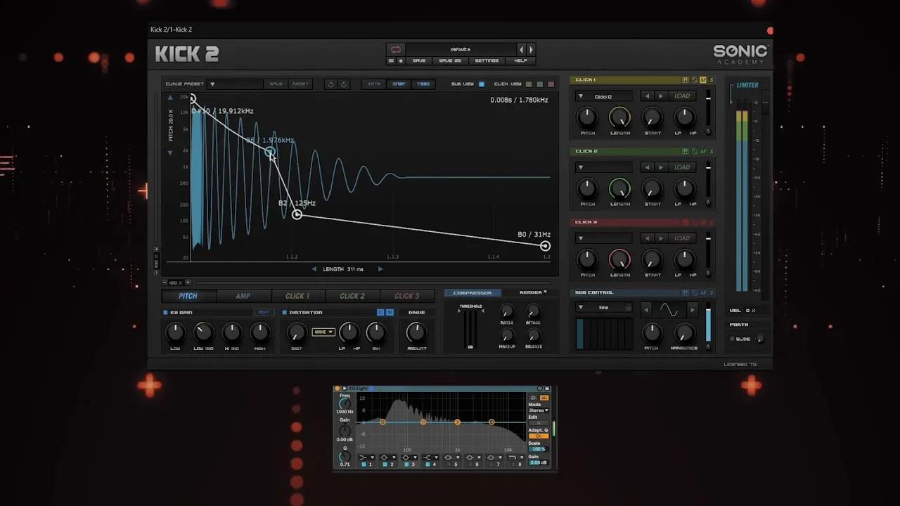The height and width of the screenshot is (506, 900).
Task: Switch to the Amp tab
Action: 243,296
